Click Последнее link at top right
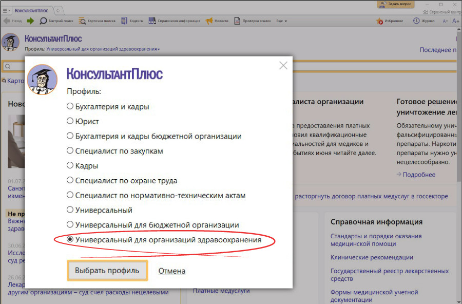462x304 pixels. [439, 50]
